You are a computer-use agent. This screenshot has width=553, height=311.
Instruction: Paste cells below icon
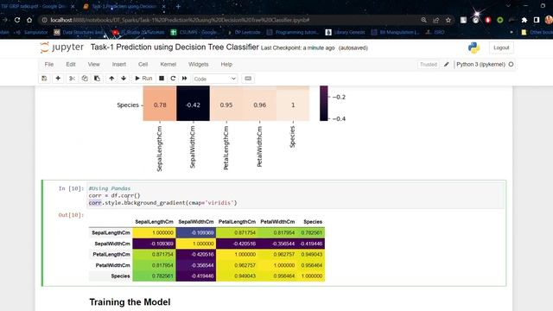(x=97, y=79)
